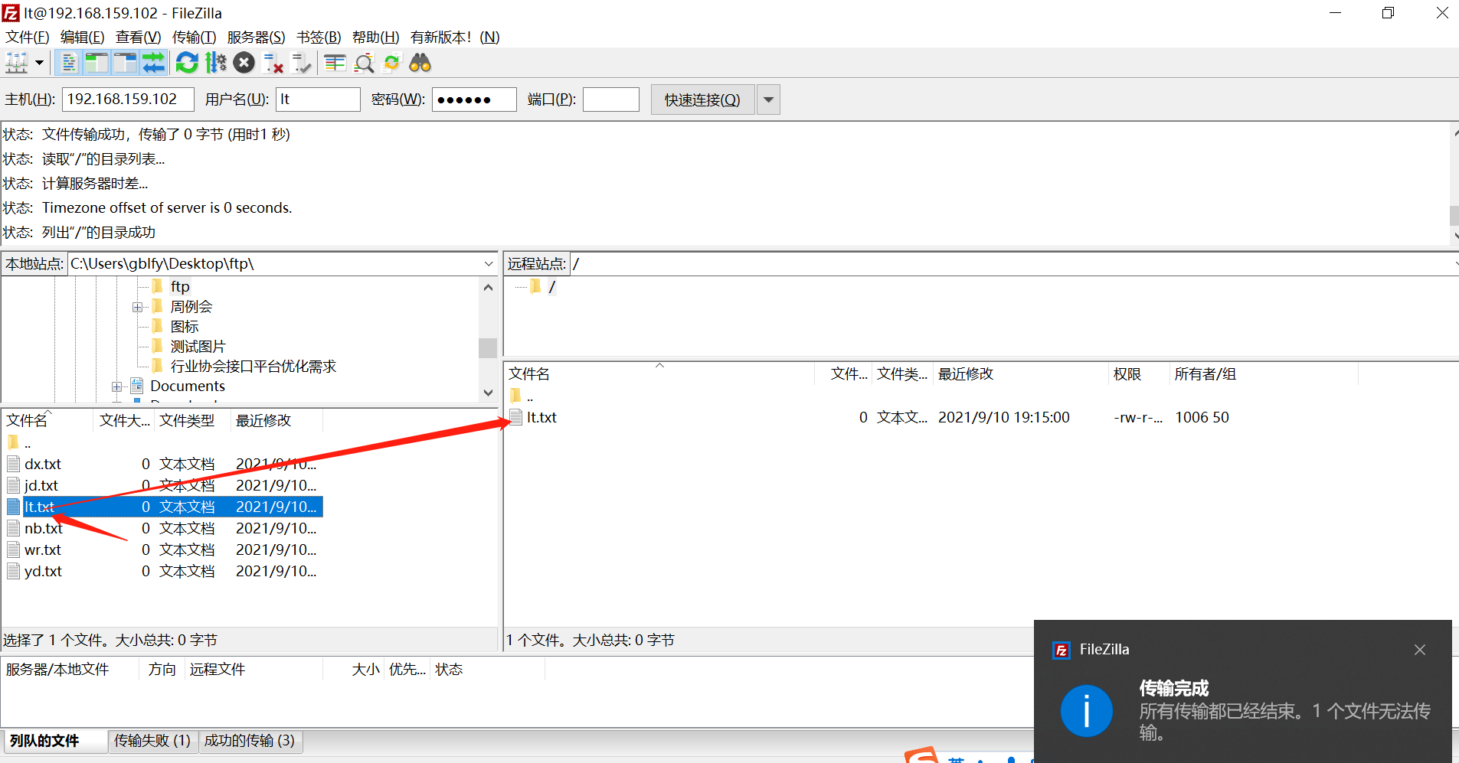Focus the password field
The image size is (1459, 763).
(x=474, y=99)
